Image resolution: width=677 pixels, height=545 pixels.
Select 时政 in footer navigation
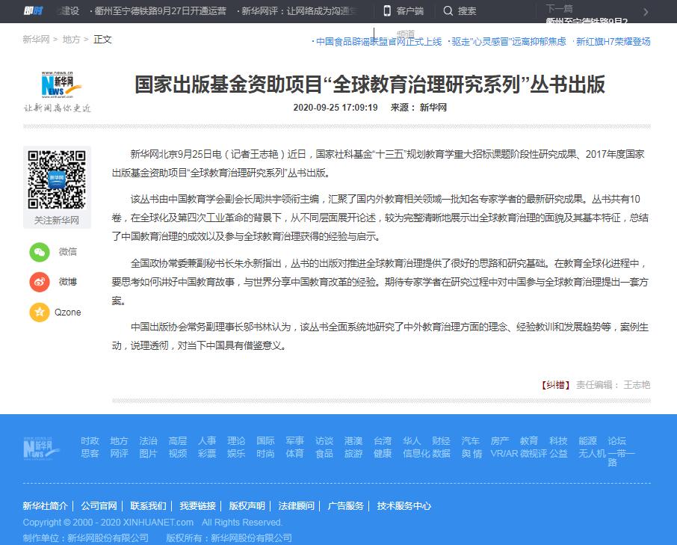pos(90,441)
